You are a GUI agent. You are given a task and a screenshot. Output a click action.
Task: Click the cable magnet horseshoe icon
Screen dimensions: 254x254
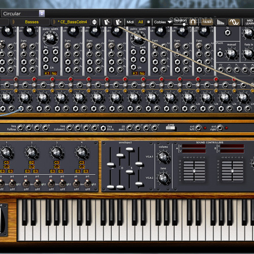point(193,22)
